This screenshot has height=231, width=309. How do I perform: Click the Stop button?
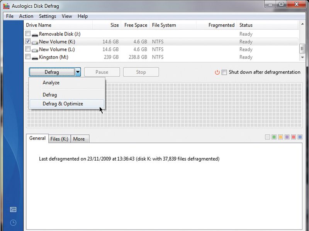[141, 72]
